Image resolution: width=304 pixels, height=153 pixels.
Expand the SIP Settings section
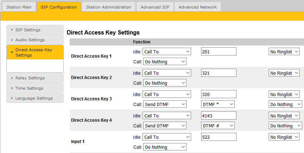[35, 30]
